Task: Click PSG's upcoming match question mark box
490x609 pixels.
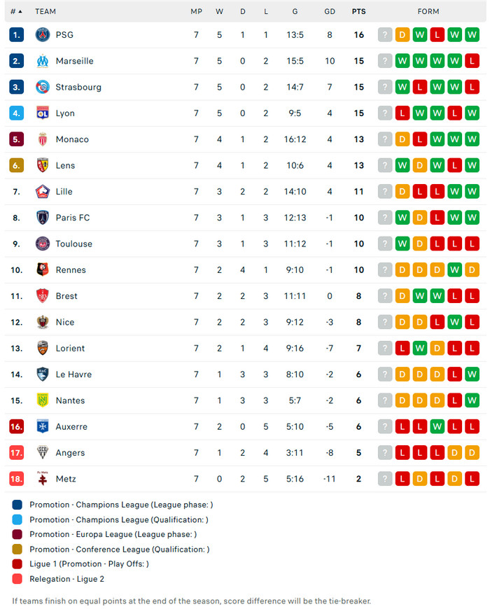Action: click(x=385, y=35)
